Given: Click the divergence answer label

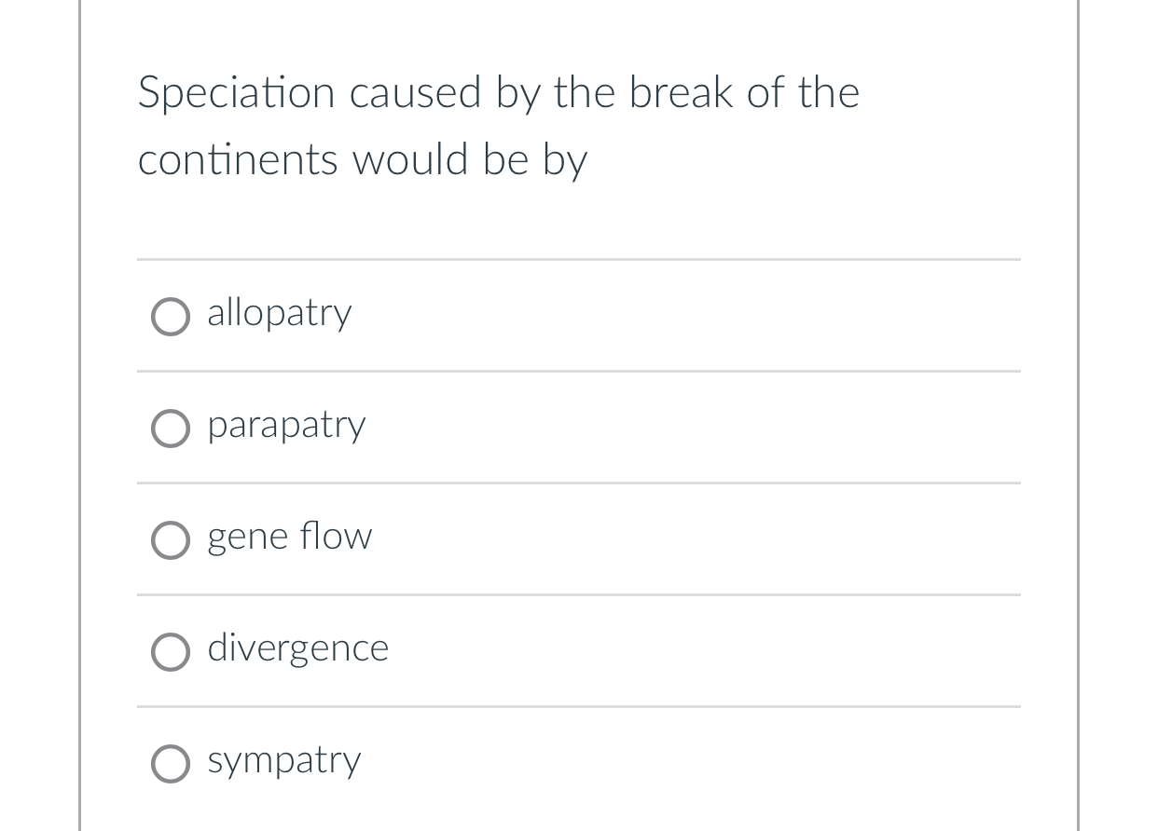Looking at the screenshot, I should pos(297,649).
